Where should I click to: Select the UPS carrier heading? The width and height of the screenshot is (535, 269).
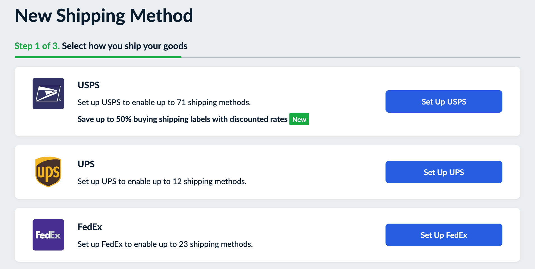coord(86,164)
